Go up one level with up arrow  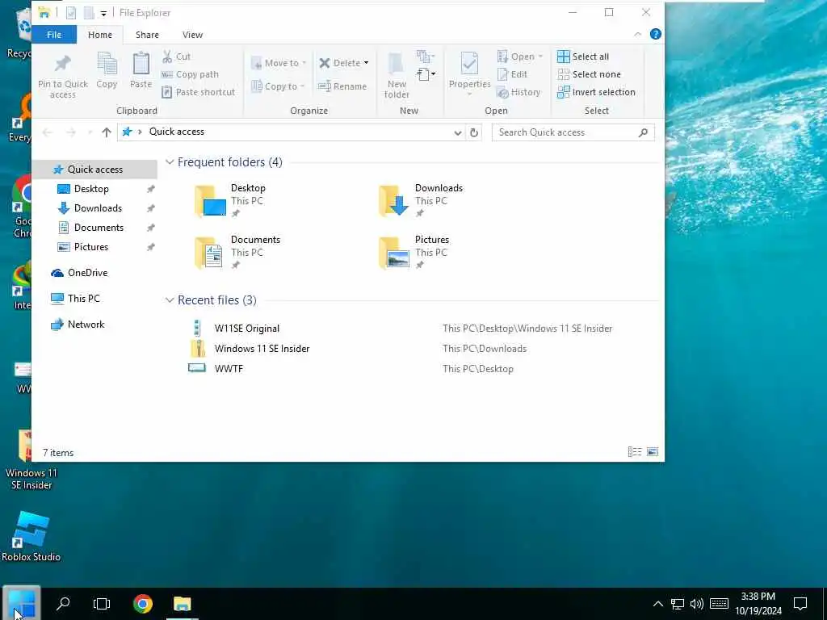107,132
